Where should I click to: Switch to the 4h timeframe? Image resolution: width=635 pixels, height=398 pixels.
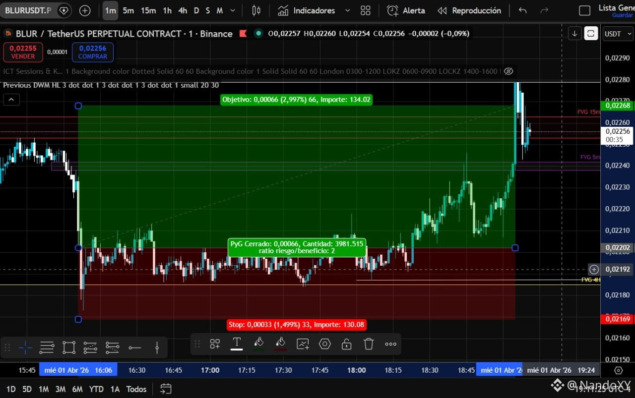tap(183, 10)
